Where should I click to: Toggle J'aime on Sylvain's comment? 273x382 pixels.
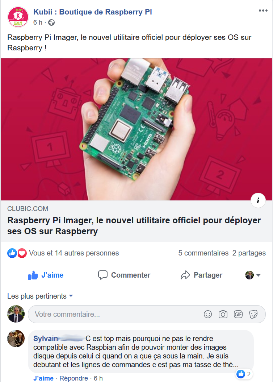pyautogui.click(x=43, y=378)
